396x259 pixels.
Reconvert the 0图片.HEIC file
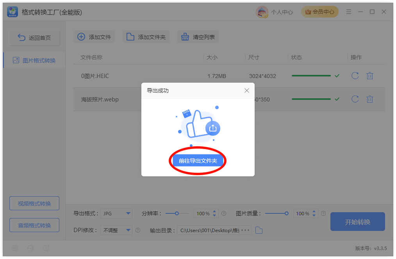tap(355, 76)
